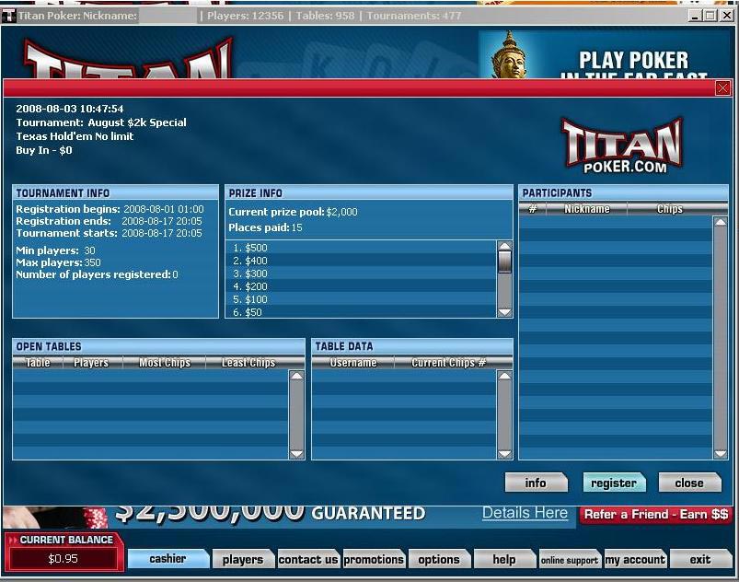Click the Buy In - $0 text
The image size is (739, 582).
coord(44,150)
